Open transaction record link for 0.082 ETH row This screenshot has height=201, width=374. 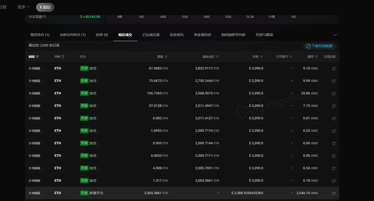(x=334, y=118)
